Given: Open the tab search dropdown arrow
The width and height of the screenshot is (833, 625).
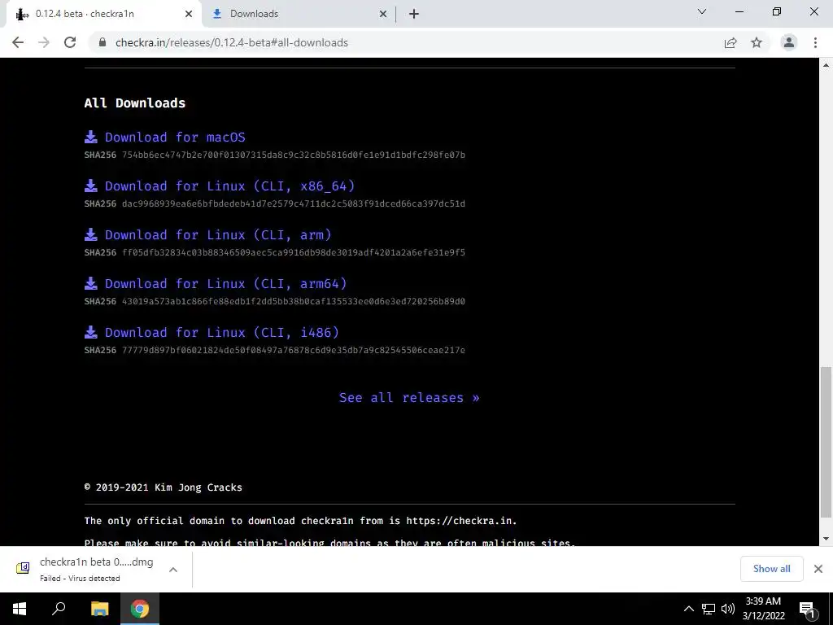Looking at the screenshot, I should (x=702, y=11).
